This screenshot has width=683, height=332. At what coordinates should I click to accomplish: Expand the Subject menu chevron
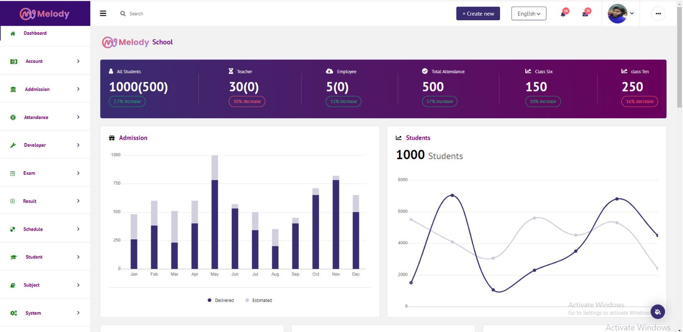tap(78, 285)
